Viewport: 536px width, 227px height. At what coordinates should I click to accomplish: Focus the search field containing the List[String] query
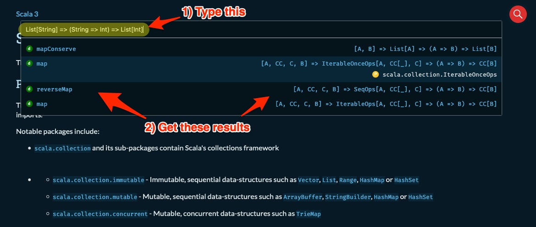[x=261, y=29]
